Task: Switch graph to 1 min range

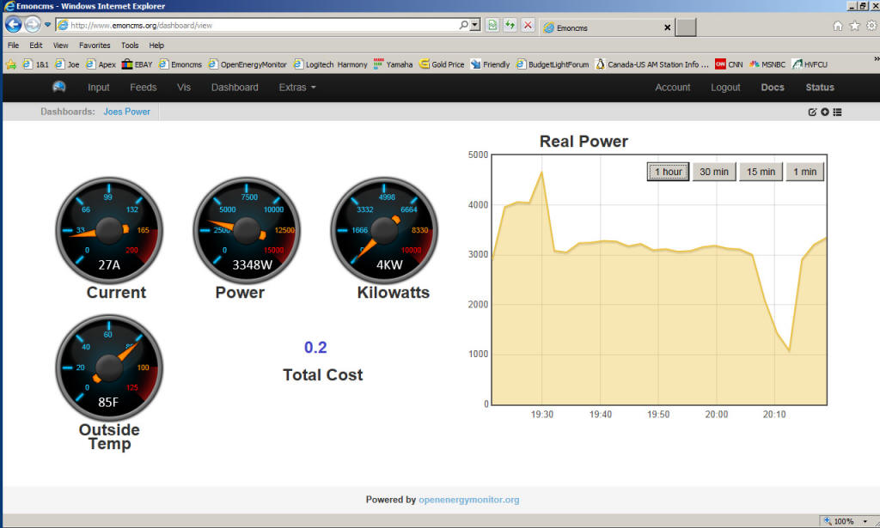Action: coord(805,172)
